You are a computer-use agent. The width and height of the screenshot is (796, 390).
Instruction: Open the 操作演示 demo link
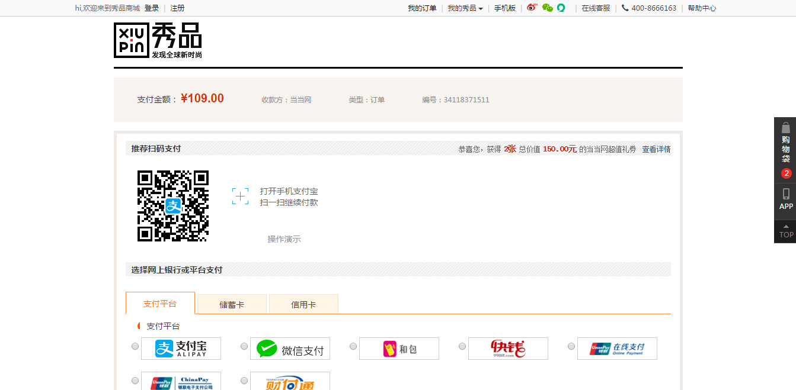click(284, 239)
